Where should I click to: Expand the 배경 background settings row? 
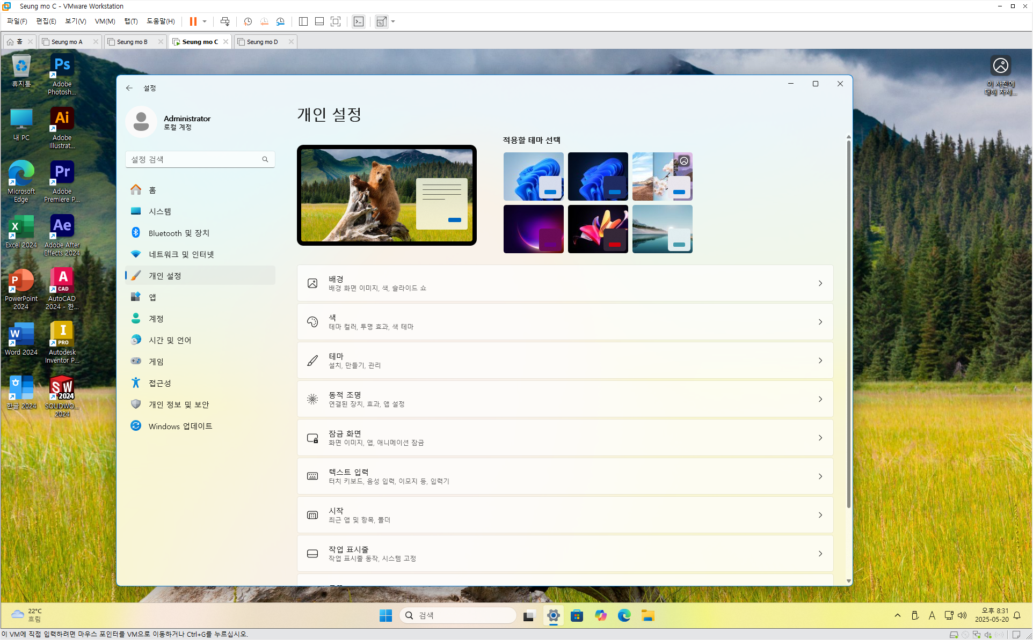pyautogui.click(x=565, y=283)
